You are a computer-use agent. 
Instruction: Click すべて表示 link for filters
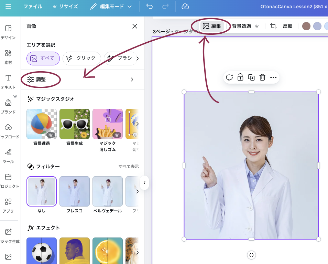point(129,167)
